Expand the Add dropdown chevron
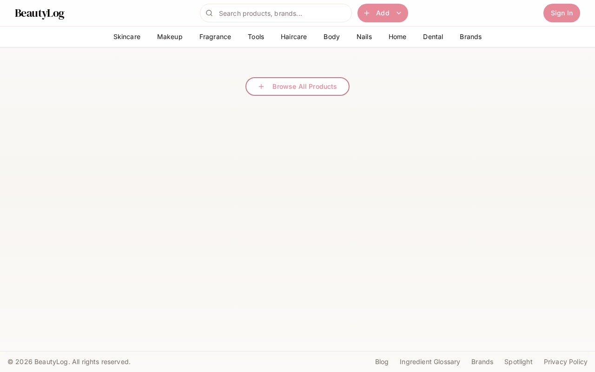The image size is (595, 372). click(399, 13)
